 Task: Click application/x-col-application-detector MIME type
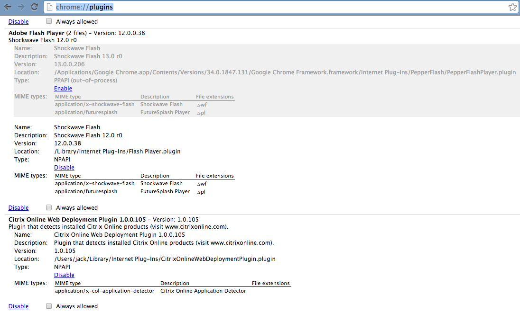pyautogui.click(x=104, y=291)
